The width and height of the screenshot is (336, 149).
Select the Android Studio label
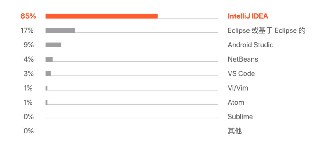point(250,45)
